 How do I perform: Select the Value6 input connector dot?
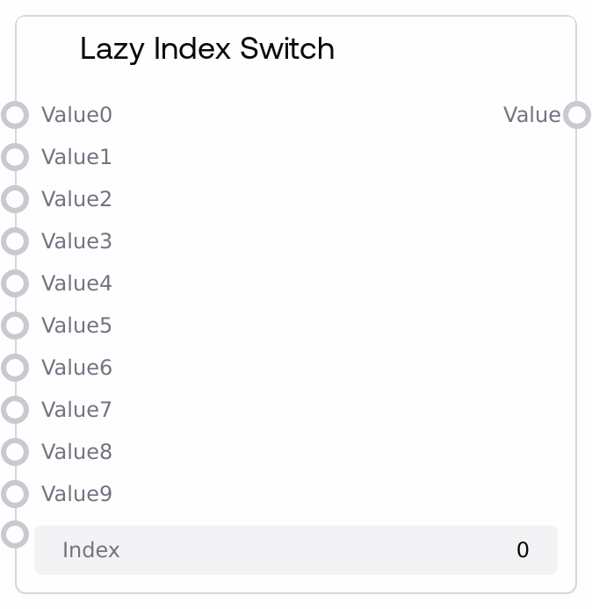point(15,368)
